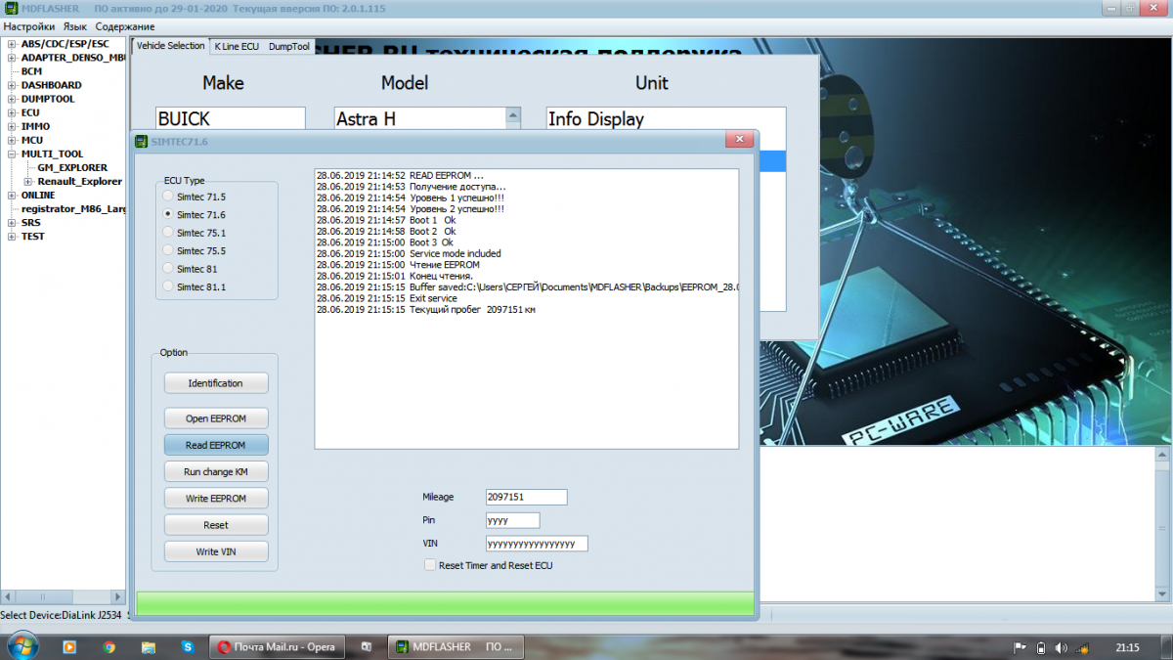Open Windows Explorer from the taskbar
1173x660 pixels.
(x=148, y=646)
